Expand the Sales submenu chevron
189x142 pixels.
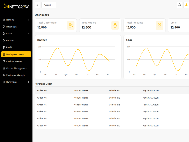click(x=29, y=34)
